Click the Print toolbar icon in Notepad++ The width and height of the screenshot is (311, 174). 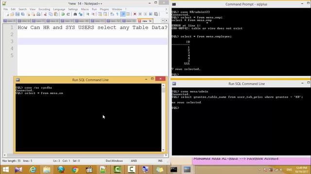[x=38, y=14]
